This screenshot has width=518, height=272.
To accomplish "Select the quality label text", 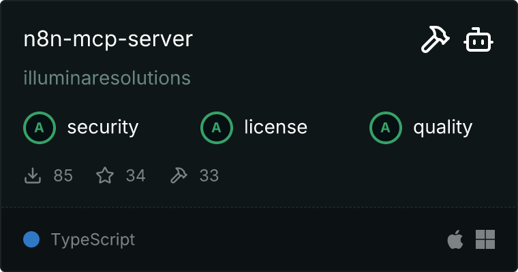I will tap(442, 127).
